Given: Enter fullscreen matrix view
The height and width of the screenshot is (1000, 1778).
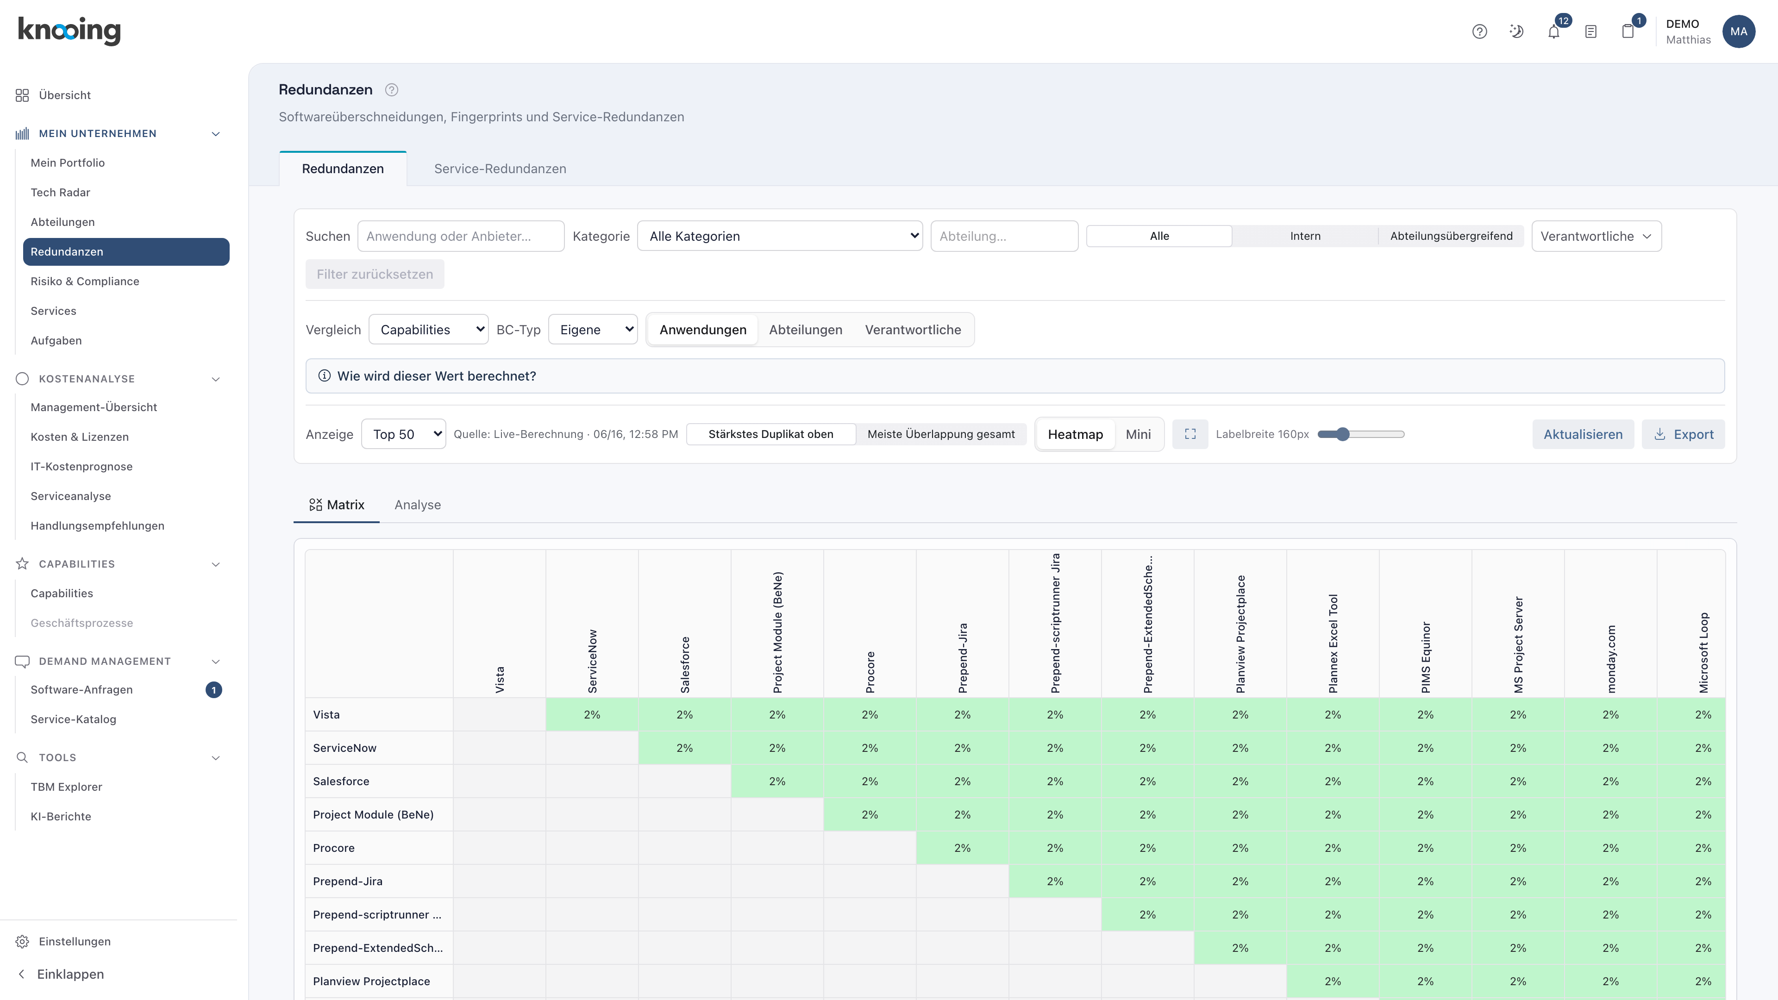Looking at the screenshot, I should (x=1190, y=434).
